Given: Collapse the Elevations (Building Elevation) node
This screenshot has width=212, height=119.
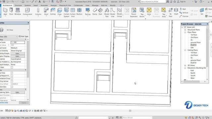Looking at the screenshot, I should click(x=185, y=68).
